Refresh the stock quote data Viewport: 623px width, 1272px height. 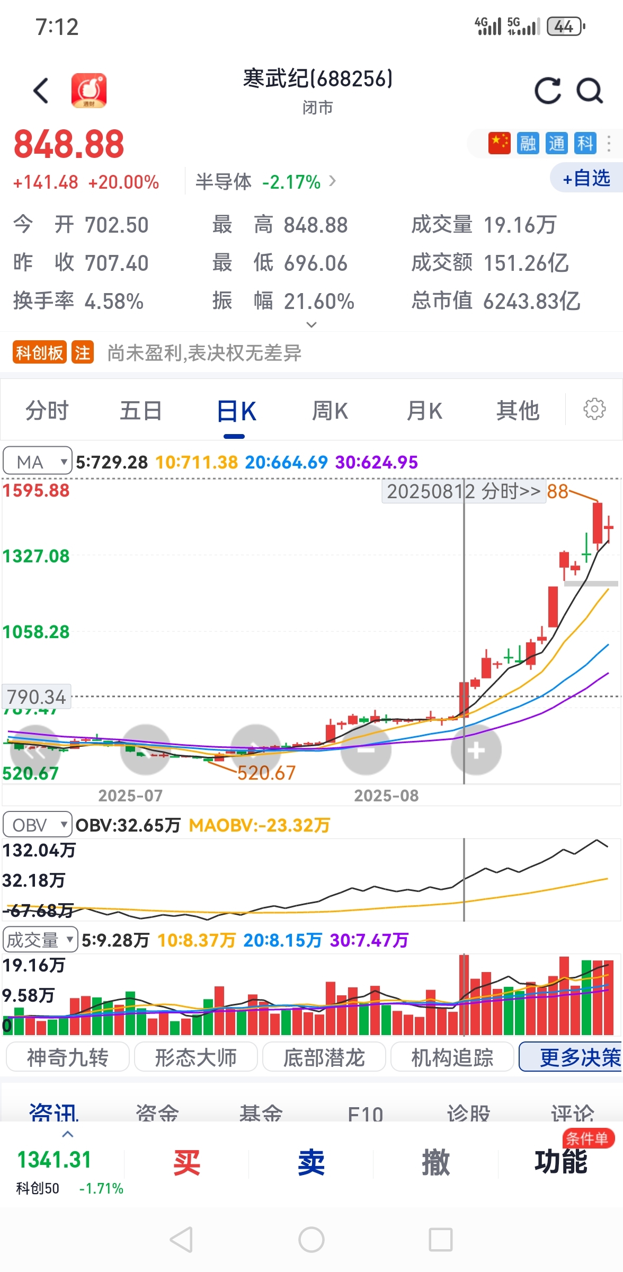click(547, 91)
